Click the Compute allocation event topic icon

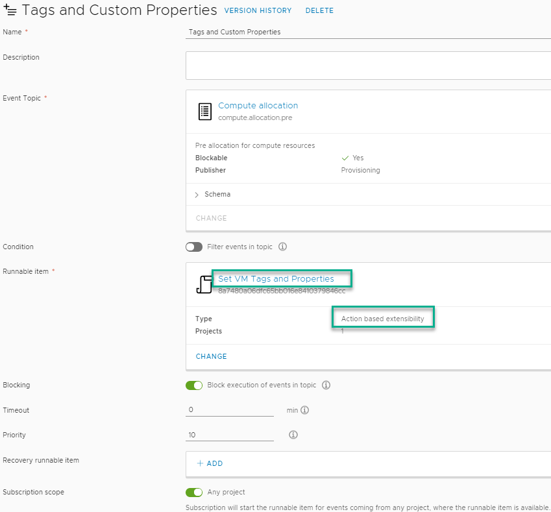[x=204, y=111]
